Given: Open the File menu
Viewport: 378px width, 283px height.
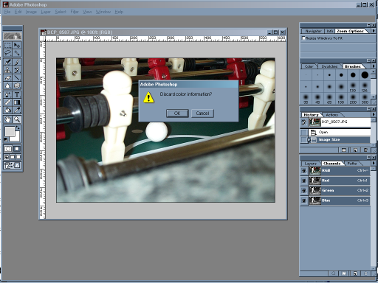Looking at the screenshot, I should [7, 12].
